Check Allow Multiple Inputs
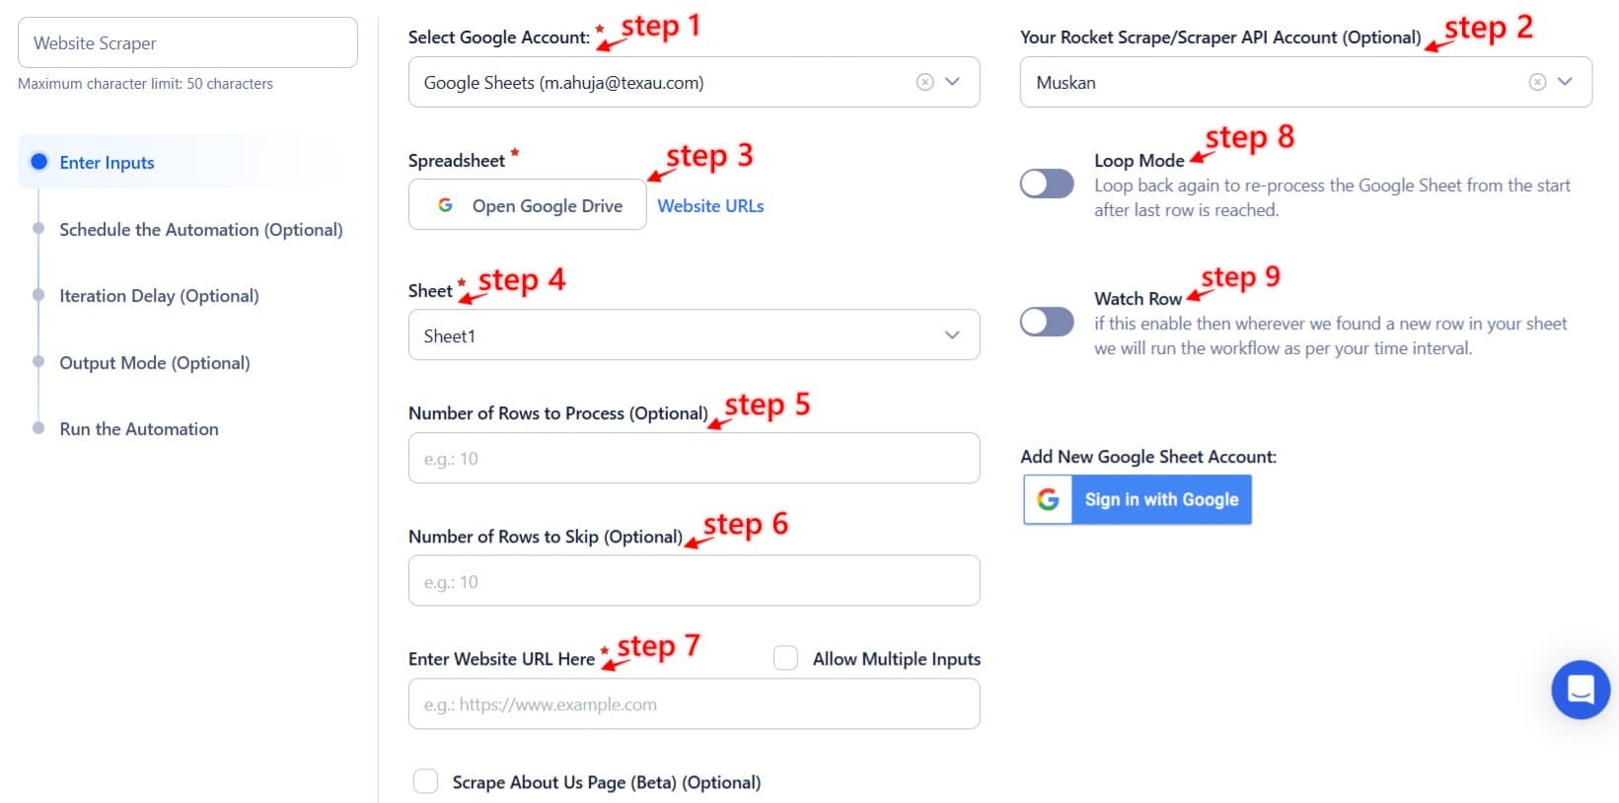This screenshot has height=803, width=1619. pyautogui.click(x=785, y=657)
